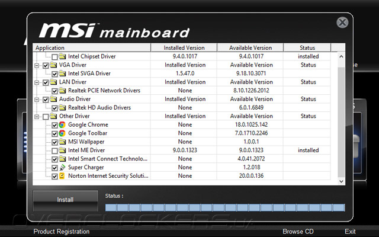379x237 pixels.
Task: Click installed status for Intel ME Driver
Action: coord(308,150)
